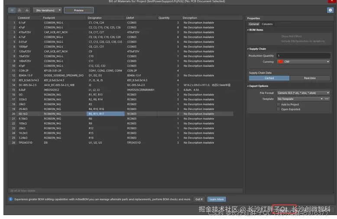Open the Currency CNY dropdown
The height and width of the screenshot is (219, 337).
point(303,61)
